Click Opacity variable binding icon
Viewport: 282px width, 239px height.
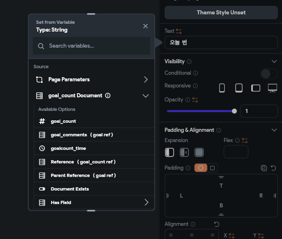coord(195,100)
